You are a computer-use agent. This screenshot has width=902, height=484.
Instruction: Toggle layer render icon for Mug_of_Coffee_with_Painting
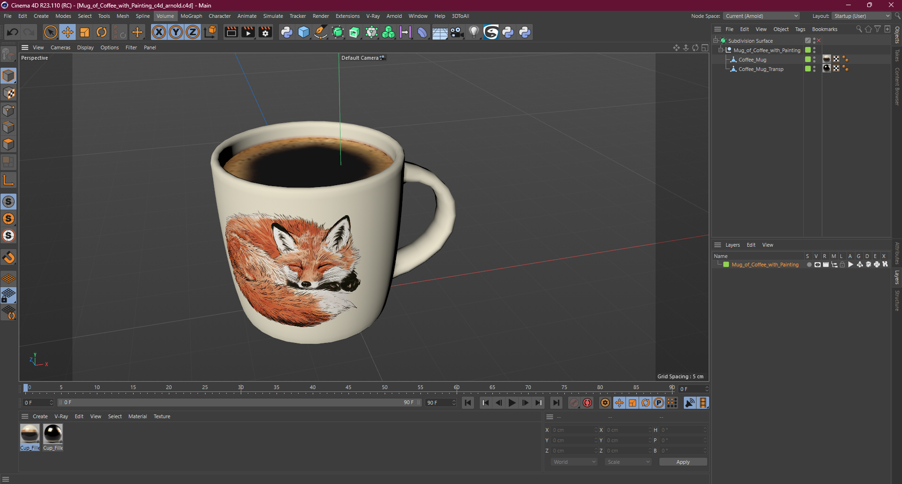(x=826, y=265)
